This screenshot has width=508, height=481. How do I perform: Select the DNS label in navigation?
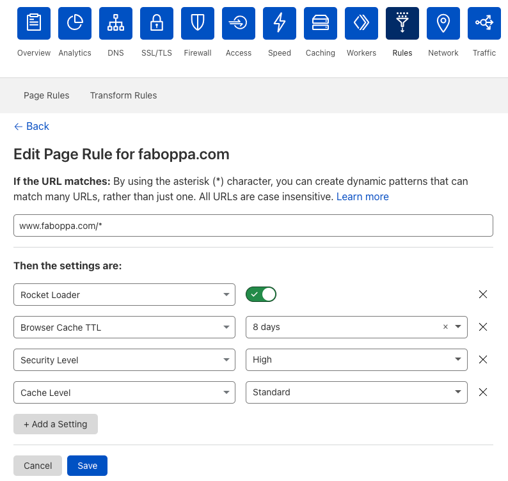pos(116,53)
